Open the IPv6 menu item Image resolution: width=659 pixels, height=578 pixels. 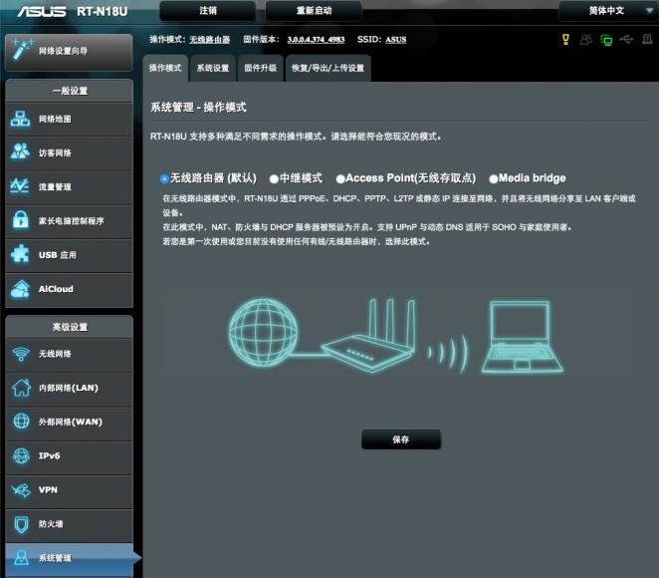pyautogui.click(x=70, y=456)
